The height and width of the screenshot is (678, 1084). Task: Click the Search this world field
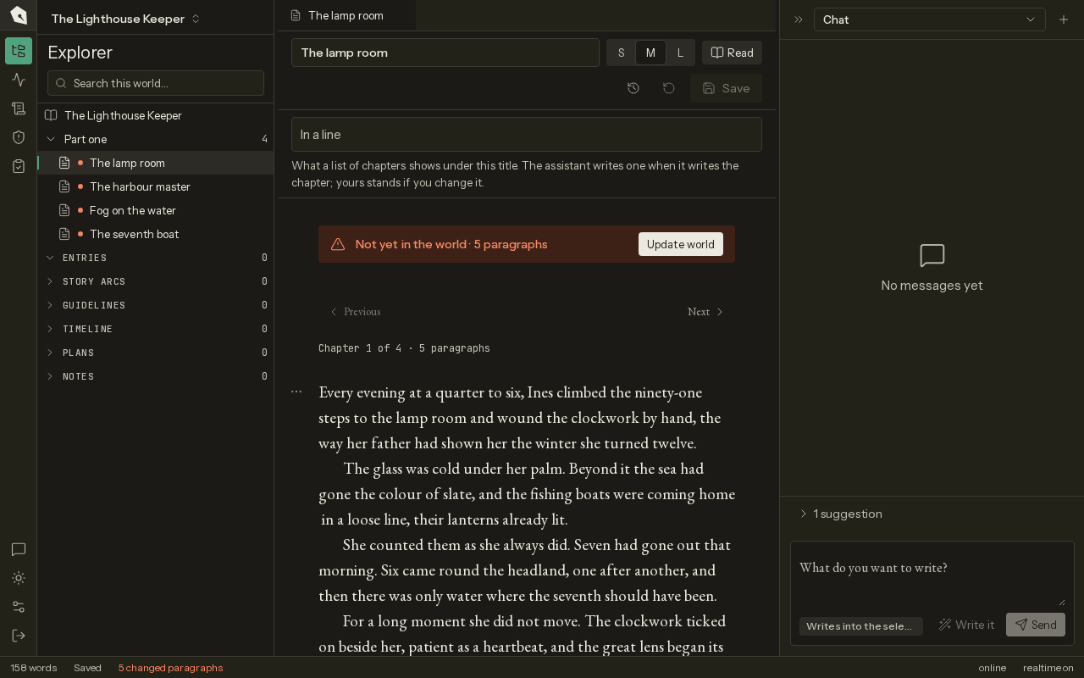(x=156, y=83)
